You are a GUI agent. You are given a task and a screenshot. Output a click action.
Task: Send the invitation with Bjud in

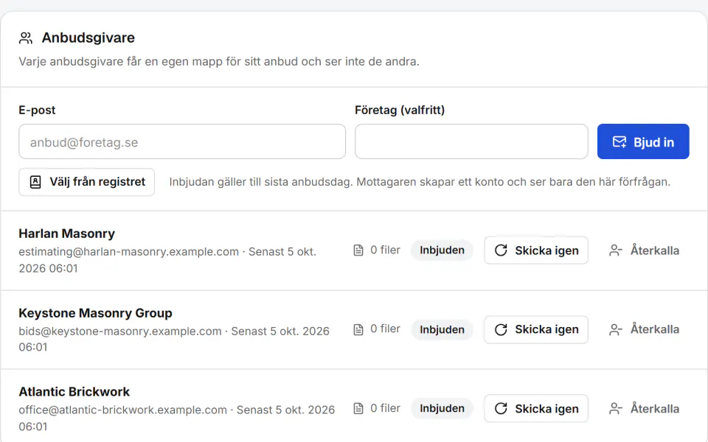(643, 141)
